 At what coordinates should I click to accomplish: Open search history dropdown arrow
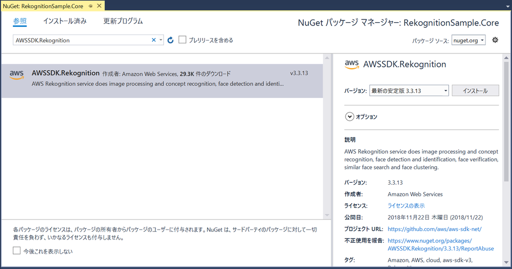click(x=160, y=40)
